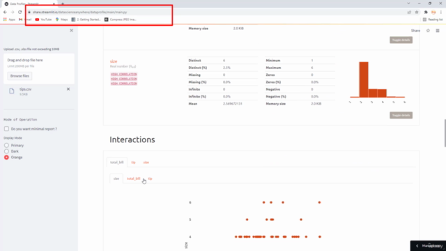Click the browser forward arrow
446x251 pixels.
[x=13, y=13]
